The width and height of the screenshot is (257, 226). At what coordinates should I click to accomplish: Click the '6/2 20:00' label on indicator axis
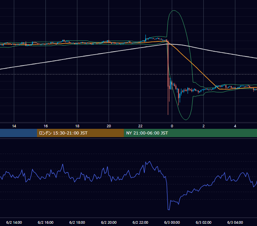click(109, 222)
